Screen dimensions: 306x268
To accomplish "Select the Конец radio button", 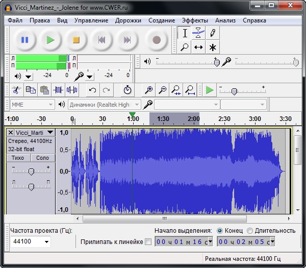I will point(220,230).
